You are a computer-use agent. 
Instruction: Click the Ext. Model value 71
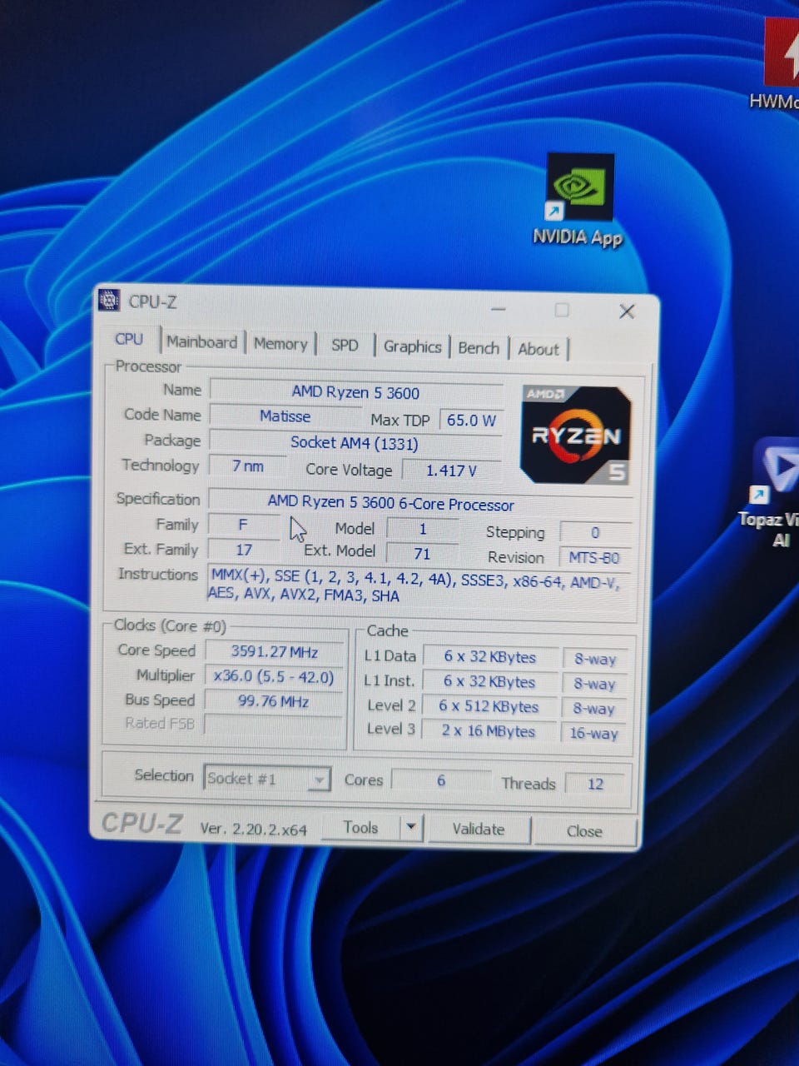click(422, 554)
